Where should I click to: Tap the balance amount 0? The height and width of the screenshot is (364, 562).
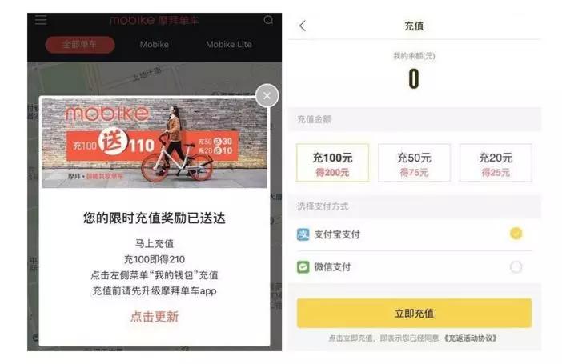tap(414, 79)
